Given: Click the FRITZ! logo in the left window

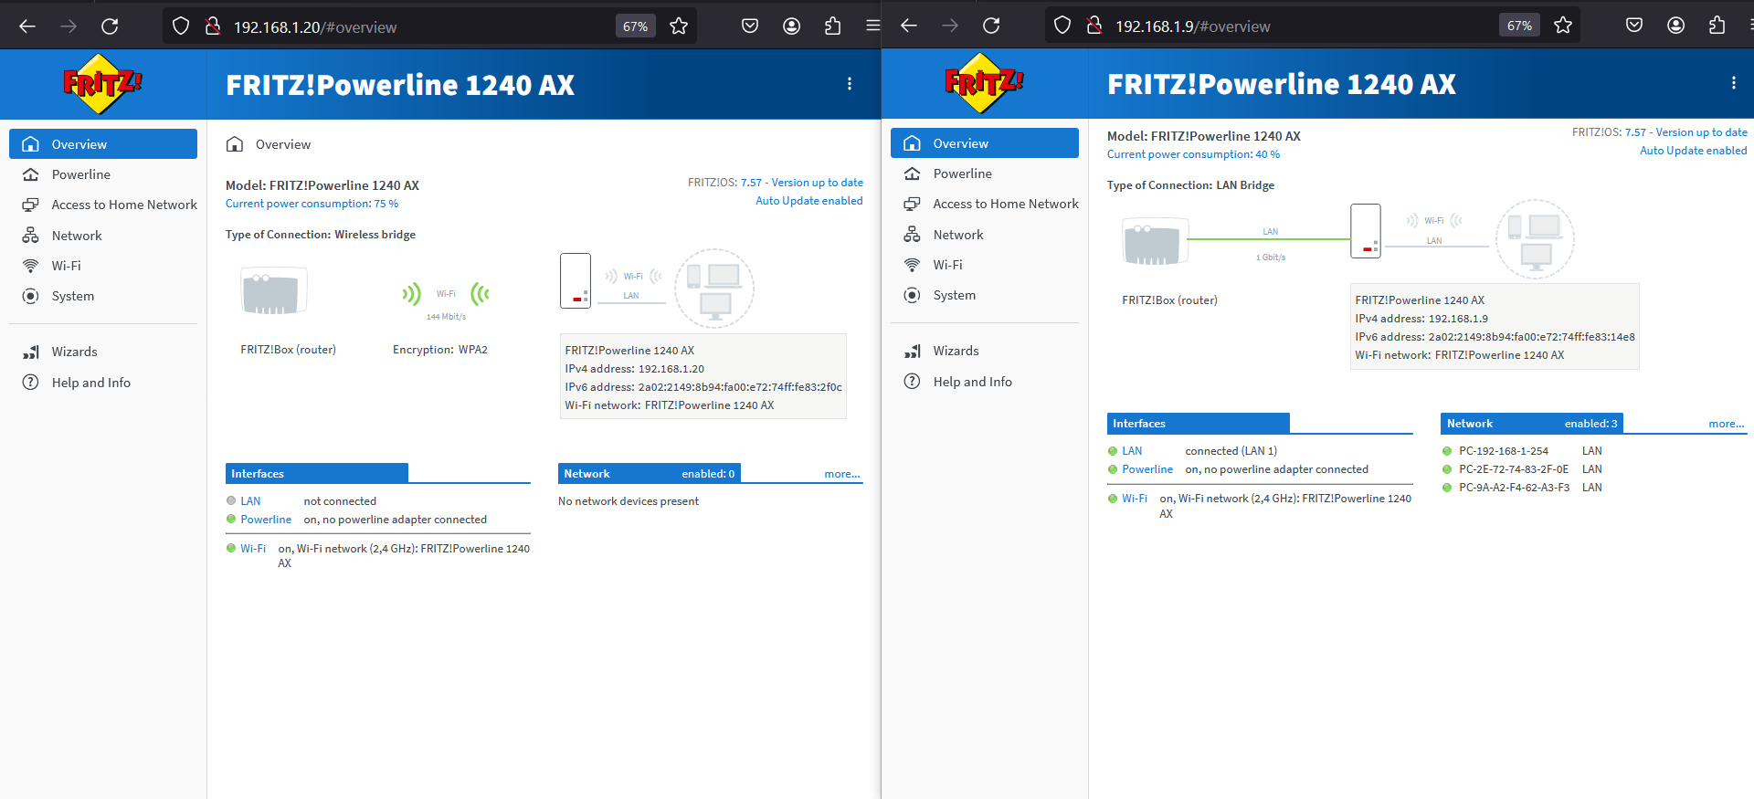Looking at the screenshot, I should point(102,84).
